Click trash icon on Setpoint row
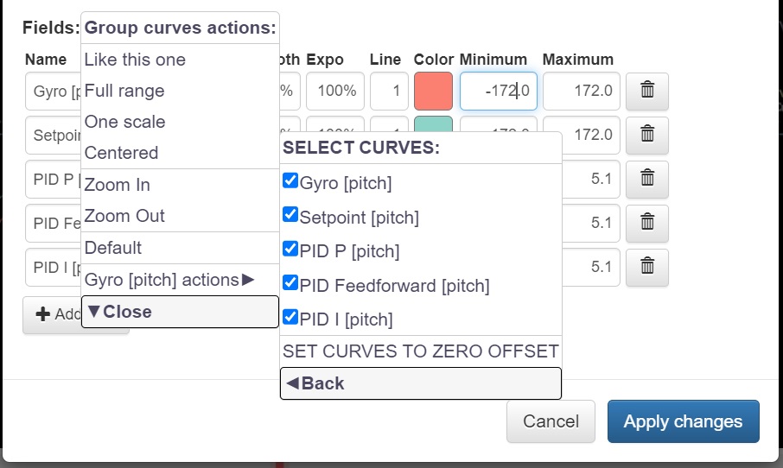Screen dimensions: 783x468 (646, 135)
